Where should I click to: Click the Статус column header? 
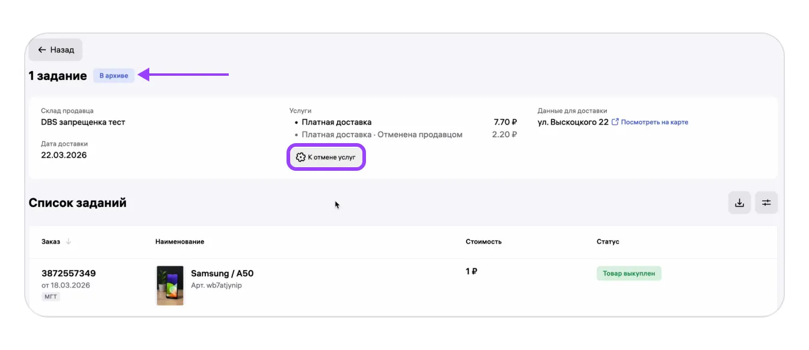pyautogui.click(x=608, y=242)
